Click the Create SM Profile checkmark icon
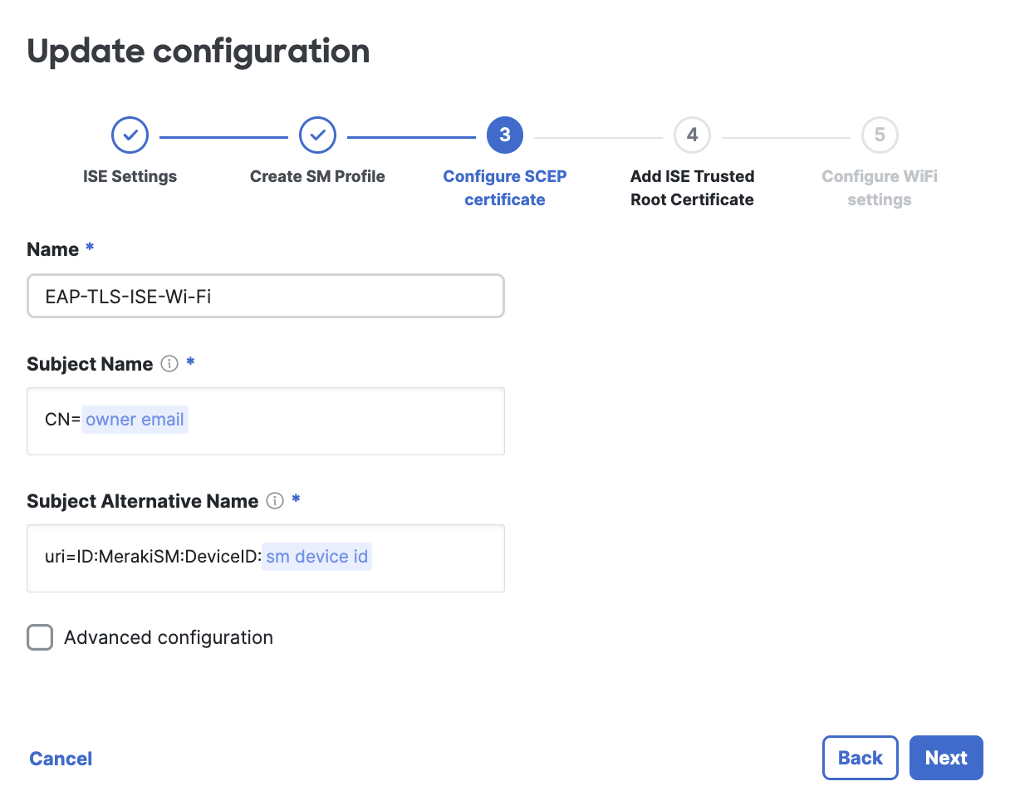1010x806 pixels. click(317, 135)
